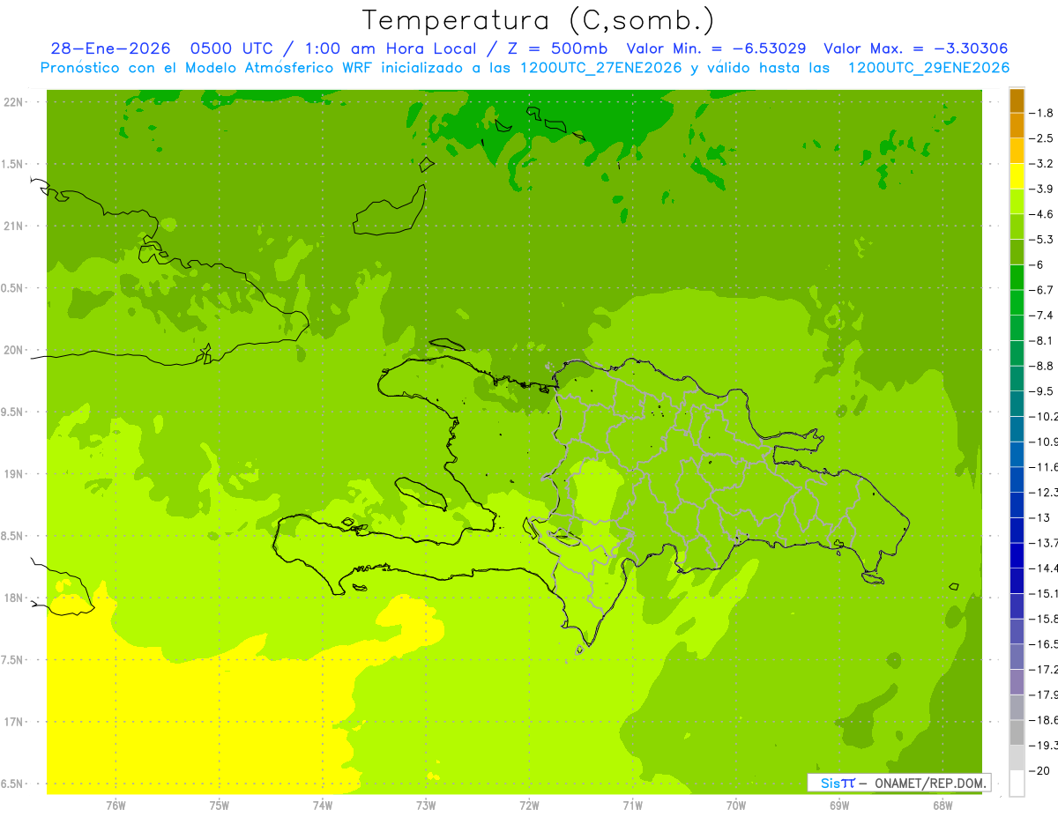Select the "69W" longitude label
Viewport: 1058px width, 817px height.
point(839,805)
